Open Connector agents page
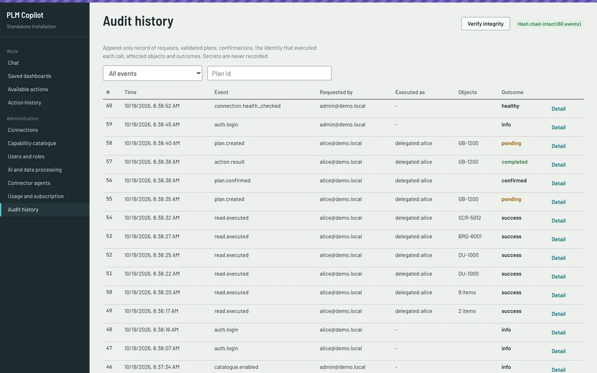The height and width of the screenshot is (373, 597). [29, 183]
